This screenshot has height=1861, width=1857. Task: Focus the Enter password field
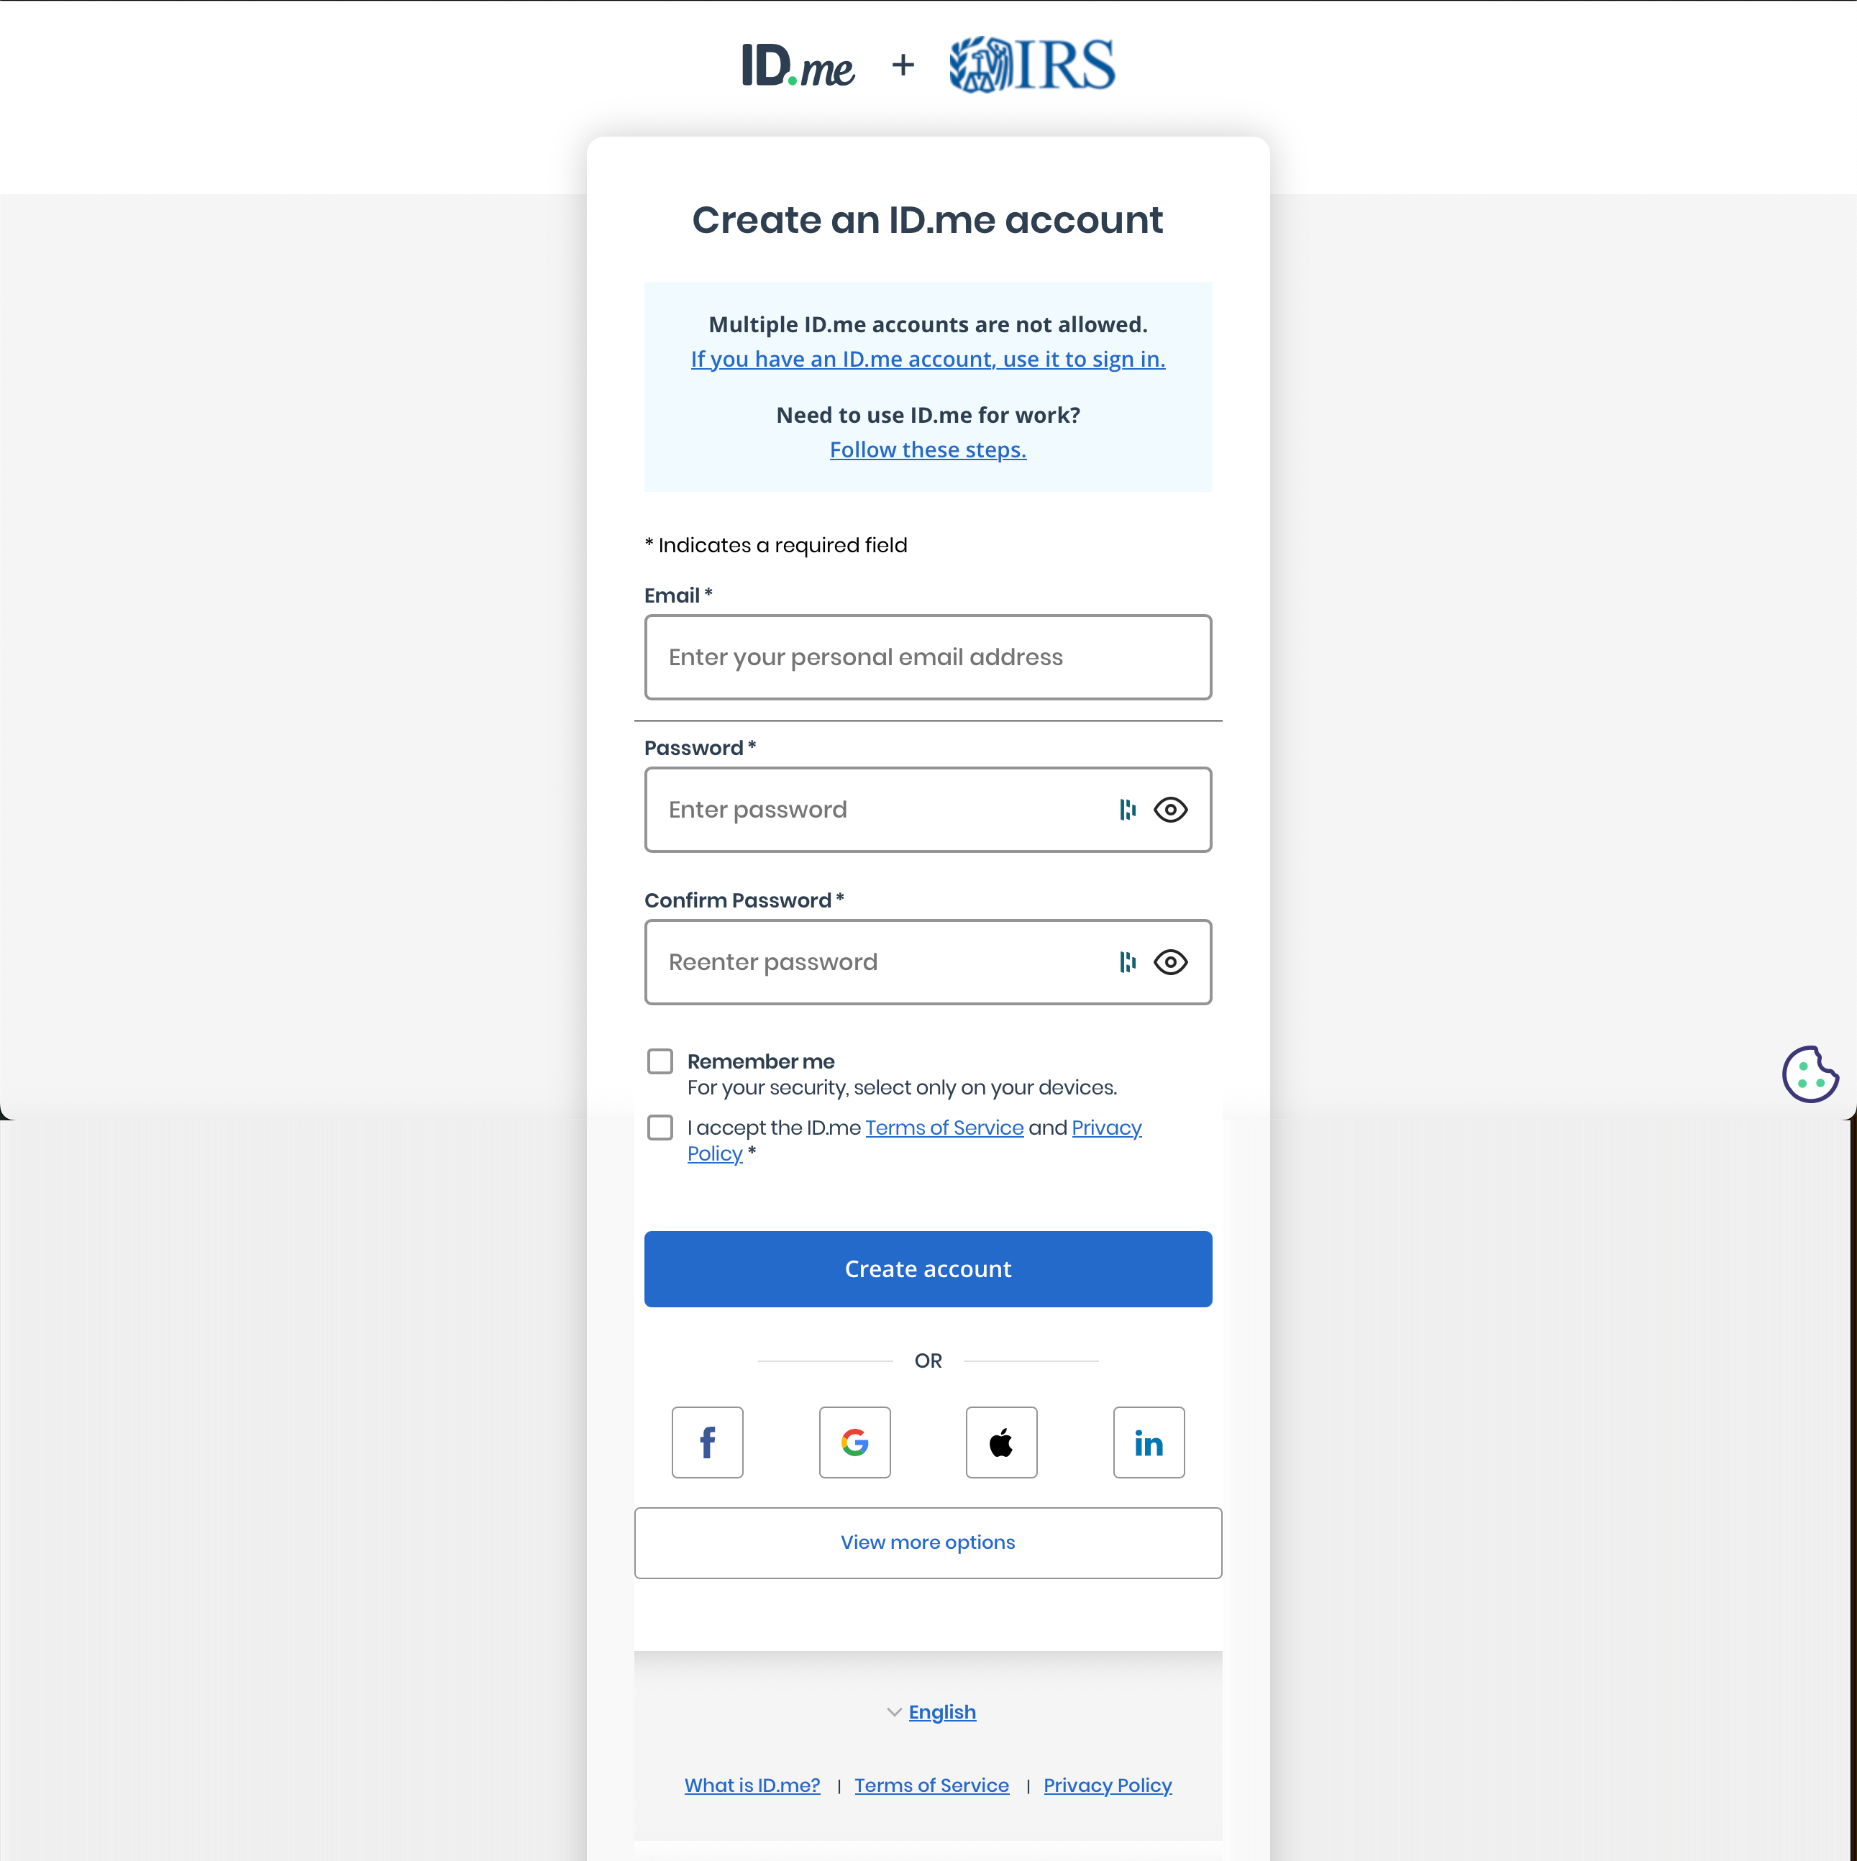[928, 809]
